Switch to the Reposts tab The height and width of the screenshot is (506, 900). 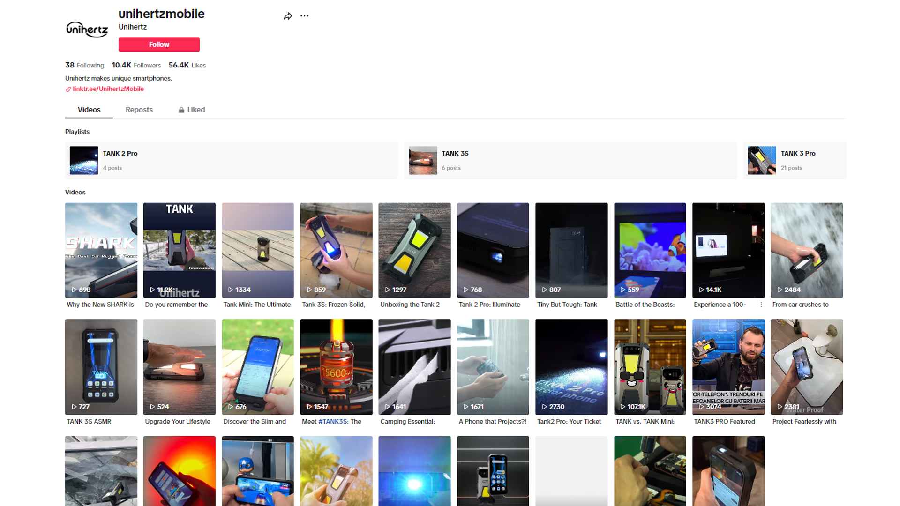click(x=139, y=110)
